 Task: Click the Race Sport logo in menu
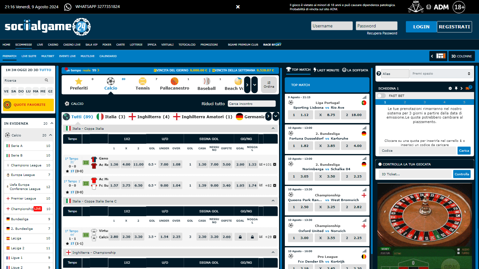tap(272, 45)
